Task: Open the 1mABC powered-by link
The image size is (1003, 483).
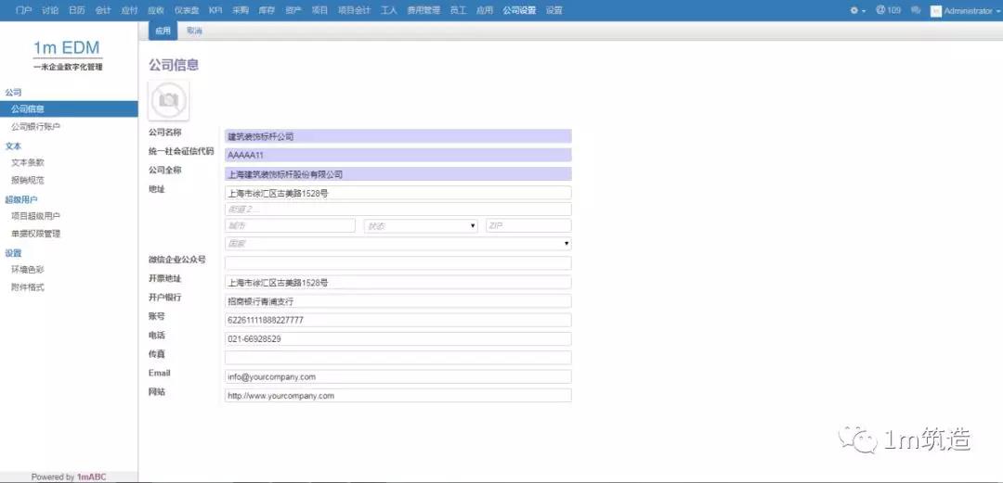Action: pyautogui.click(x=91, y=477)
